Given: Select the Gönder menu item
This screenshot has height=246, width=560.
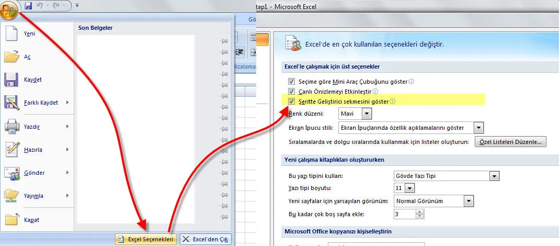Looking at the screenshot, I should click(x=35, y=173).
